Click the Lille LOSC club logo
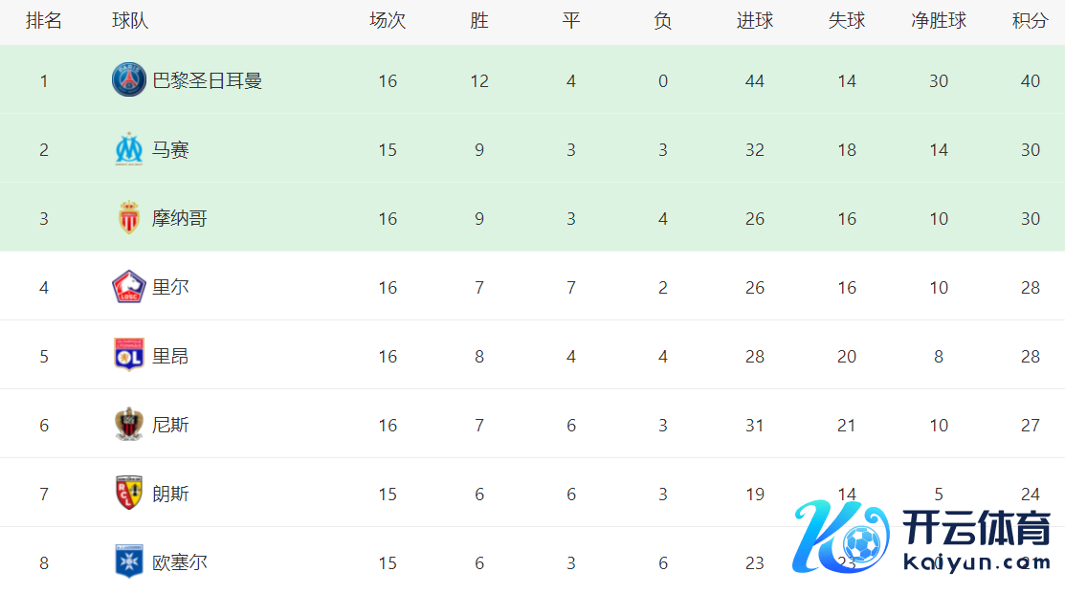Screen dimensions: 1065x594 (x=129, y=287)
